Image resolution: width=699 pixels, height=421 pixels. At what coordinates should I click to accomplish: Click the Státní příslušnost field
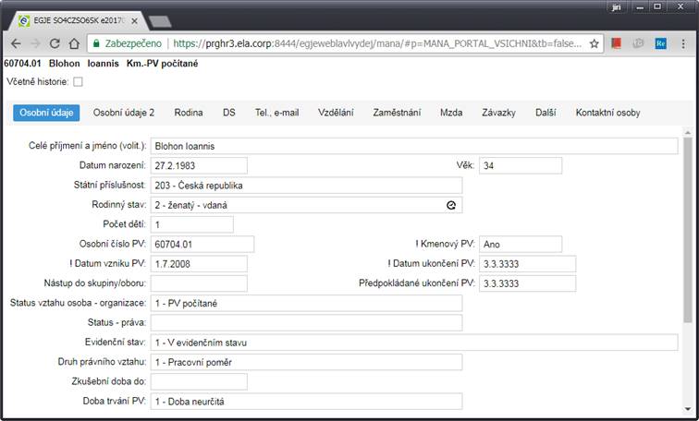pos(306,186)
